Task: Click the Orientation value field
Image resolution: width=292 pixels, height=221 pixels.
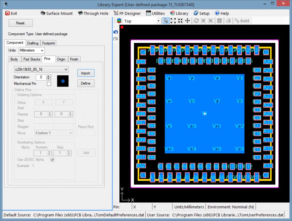Action: point(41,77)
